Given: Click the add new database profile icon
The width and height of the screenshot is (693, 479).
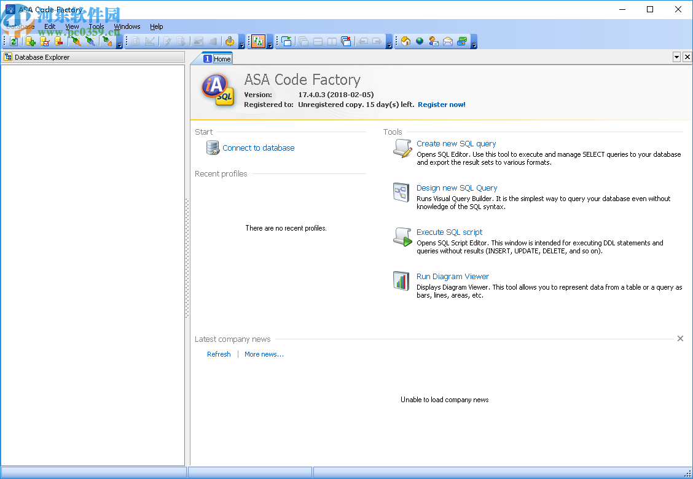Looking at the screenshot, I should [29, 41].
